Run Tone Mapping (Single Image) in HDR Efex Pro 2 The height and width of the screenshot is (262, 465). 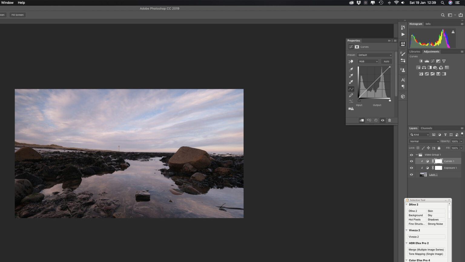coord(426,254)
